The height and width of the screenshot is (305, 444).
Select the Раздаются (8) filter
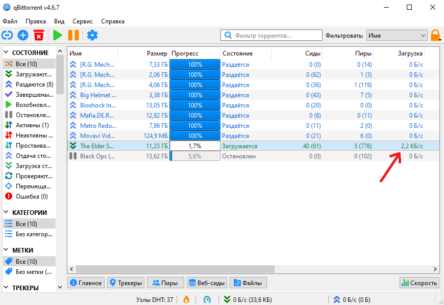pos(30,85)
